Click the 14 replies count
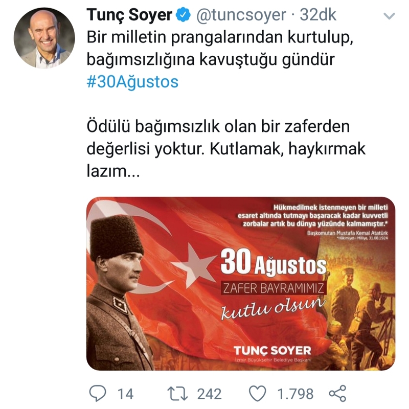 tap(125, 394)
